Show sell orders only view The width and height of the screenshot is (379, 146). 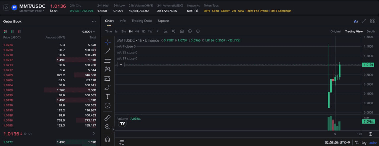pos(19,32)
